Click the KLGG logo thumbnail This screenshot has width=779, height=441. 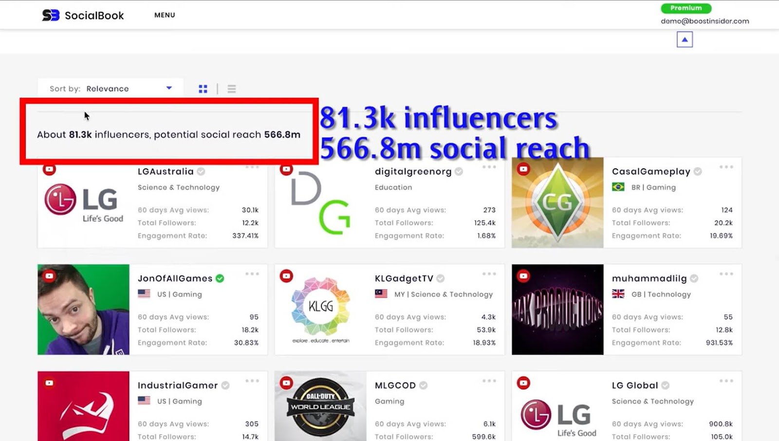[320, 310]
